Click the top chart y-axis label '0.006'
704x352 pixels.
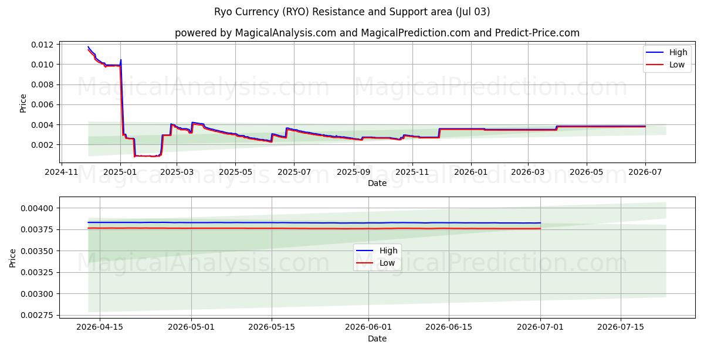pyautogui.click(x=43, y=104)
